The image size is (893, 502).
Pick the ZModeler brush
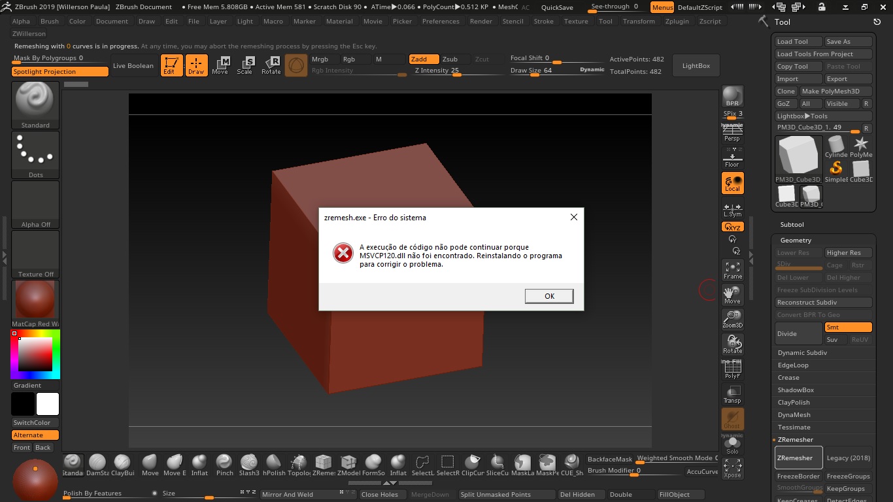[x=348, y=465]
